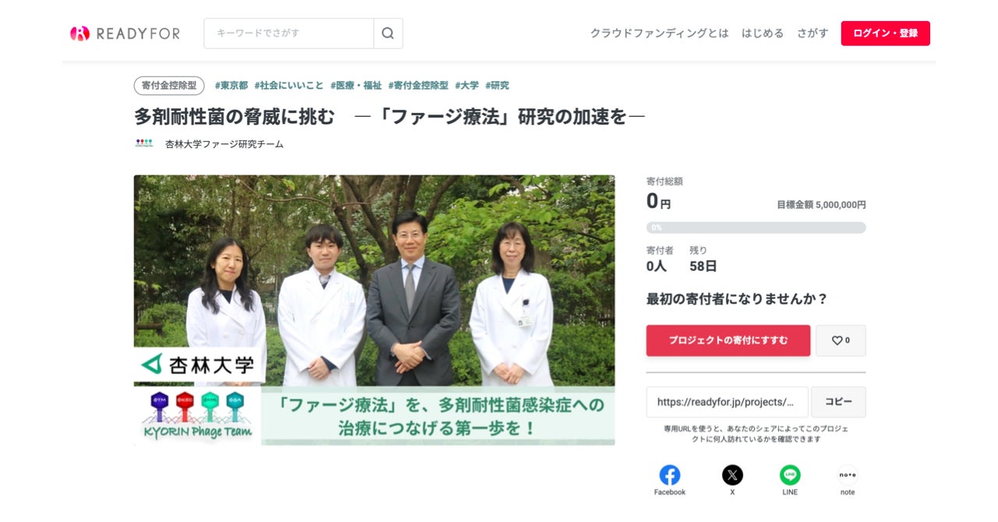Screen dimensions: 998x522
Task: Open the さがす menu item
Action: (812, 34)
